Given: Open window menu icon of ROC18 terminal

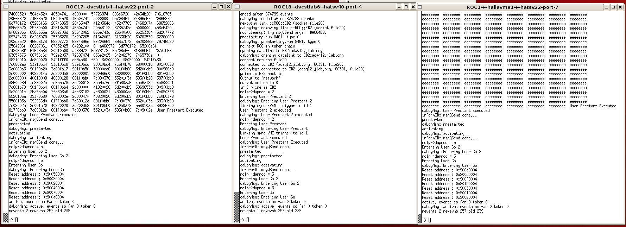Looking at the screenshot, I should pos(237,6).
